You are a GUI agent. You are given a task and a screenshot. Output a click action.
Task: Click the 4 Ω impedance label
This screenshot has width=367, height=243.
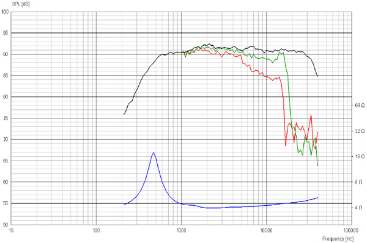click(358, 207)
